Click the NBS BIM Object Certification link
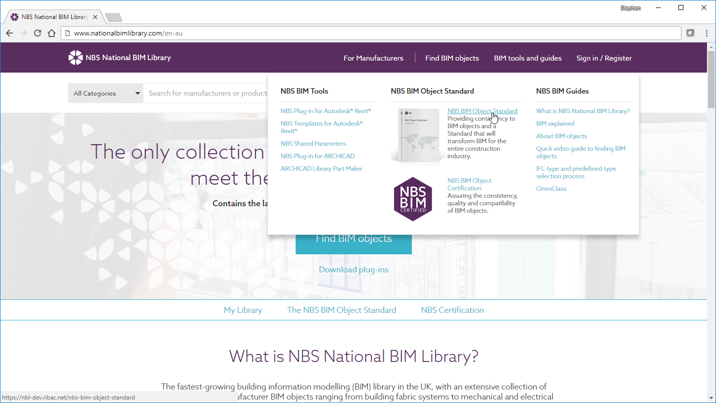Image resolution: width=716 pixels, height=403 pixels. pyautogui.click(x=469, y=184)
